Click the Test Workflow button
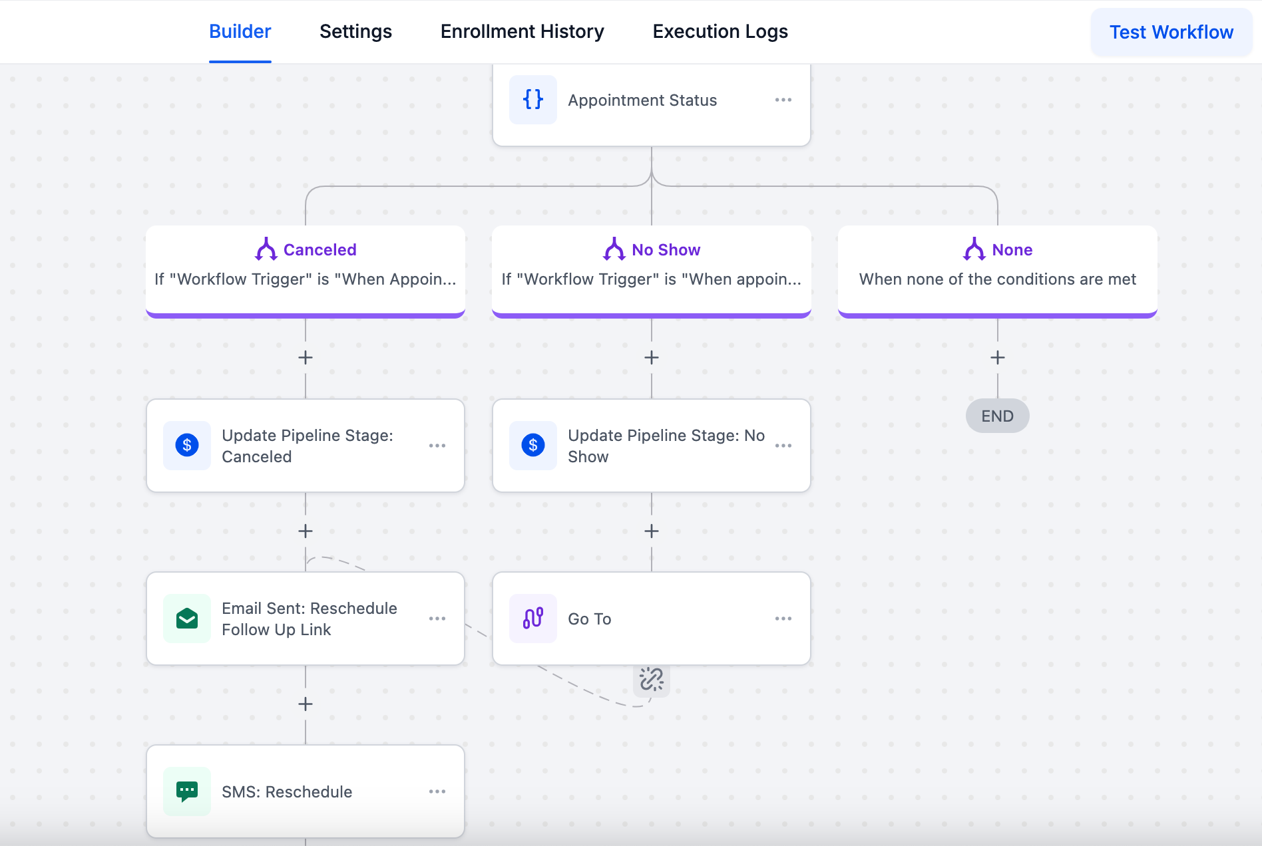1262x846 pixels. point(1171,32)
